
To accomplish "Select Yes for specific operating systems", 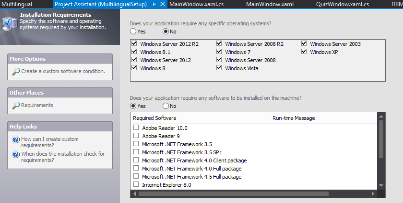I will coord(133,32).
